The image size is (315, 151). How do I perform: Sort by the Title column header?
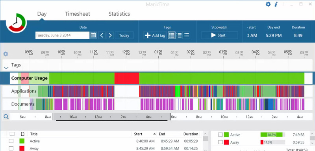34,134
